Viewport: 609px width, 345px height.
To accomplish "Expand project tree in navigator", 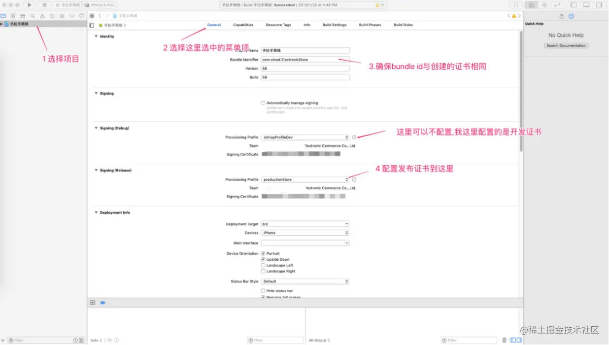I will [2, 24].
